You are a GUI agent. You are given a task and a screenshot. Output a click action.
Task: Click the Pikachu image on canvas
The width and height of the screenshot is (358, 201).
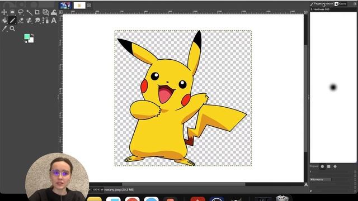click(x=183, y=98)
